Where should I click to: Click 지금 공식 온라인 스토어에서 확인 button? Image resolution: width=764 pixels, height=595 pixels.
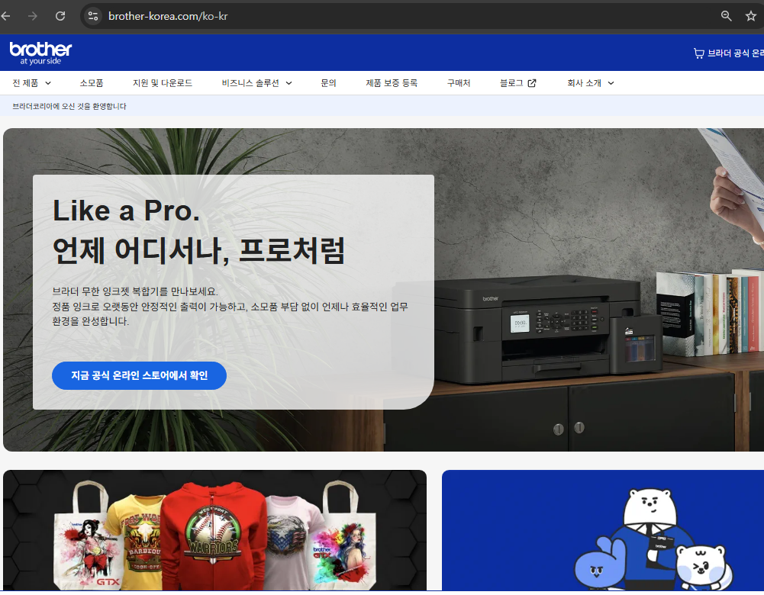pyautogui.click(x=139, y=375)
